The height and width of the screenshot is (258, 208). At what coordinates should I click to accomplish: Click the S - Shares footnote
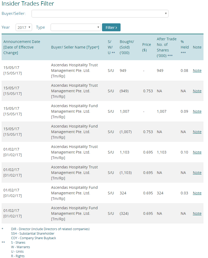(x=18, y=243)
